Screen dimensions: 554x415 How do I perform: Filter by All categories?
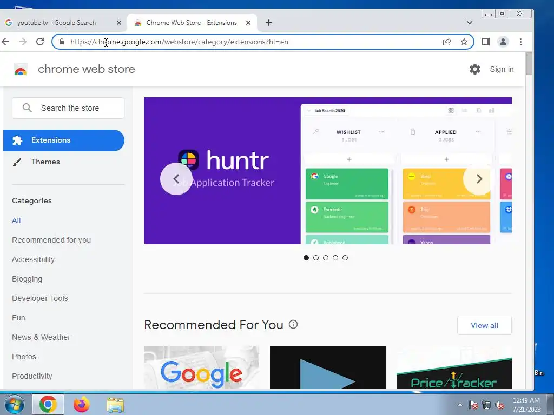[x=16, y=220]
